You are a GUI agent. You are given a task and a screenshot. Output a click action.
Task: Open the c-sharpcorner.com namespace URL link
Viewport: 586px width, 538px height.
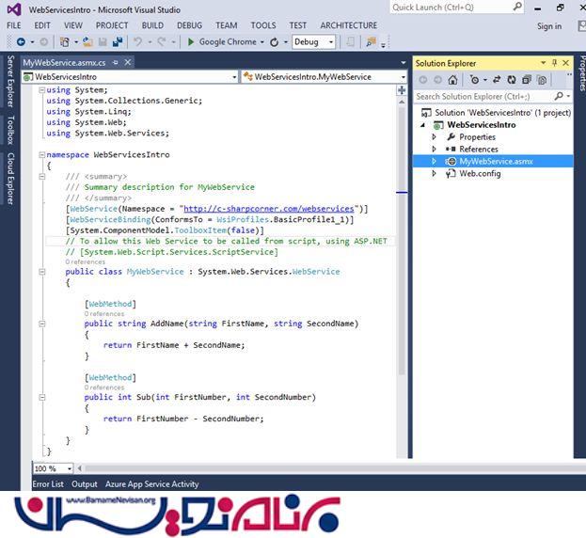click(x=269, y=209)
